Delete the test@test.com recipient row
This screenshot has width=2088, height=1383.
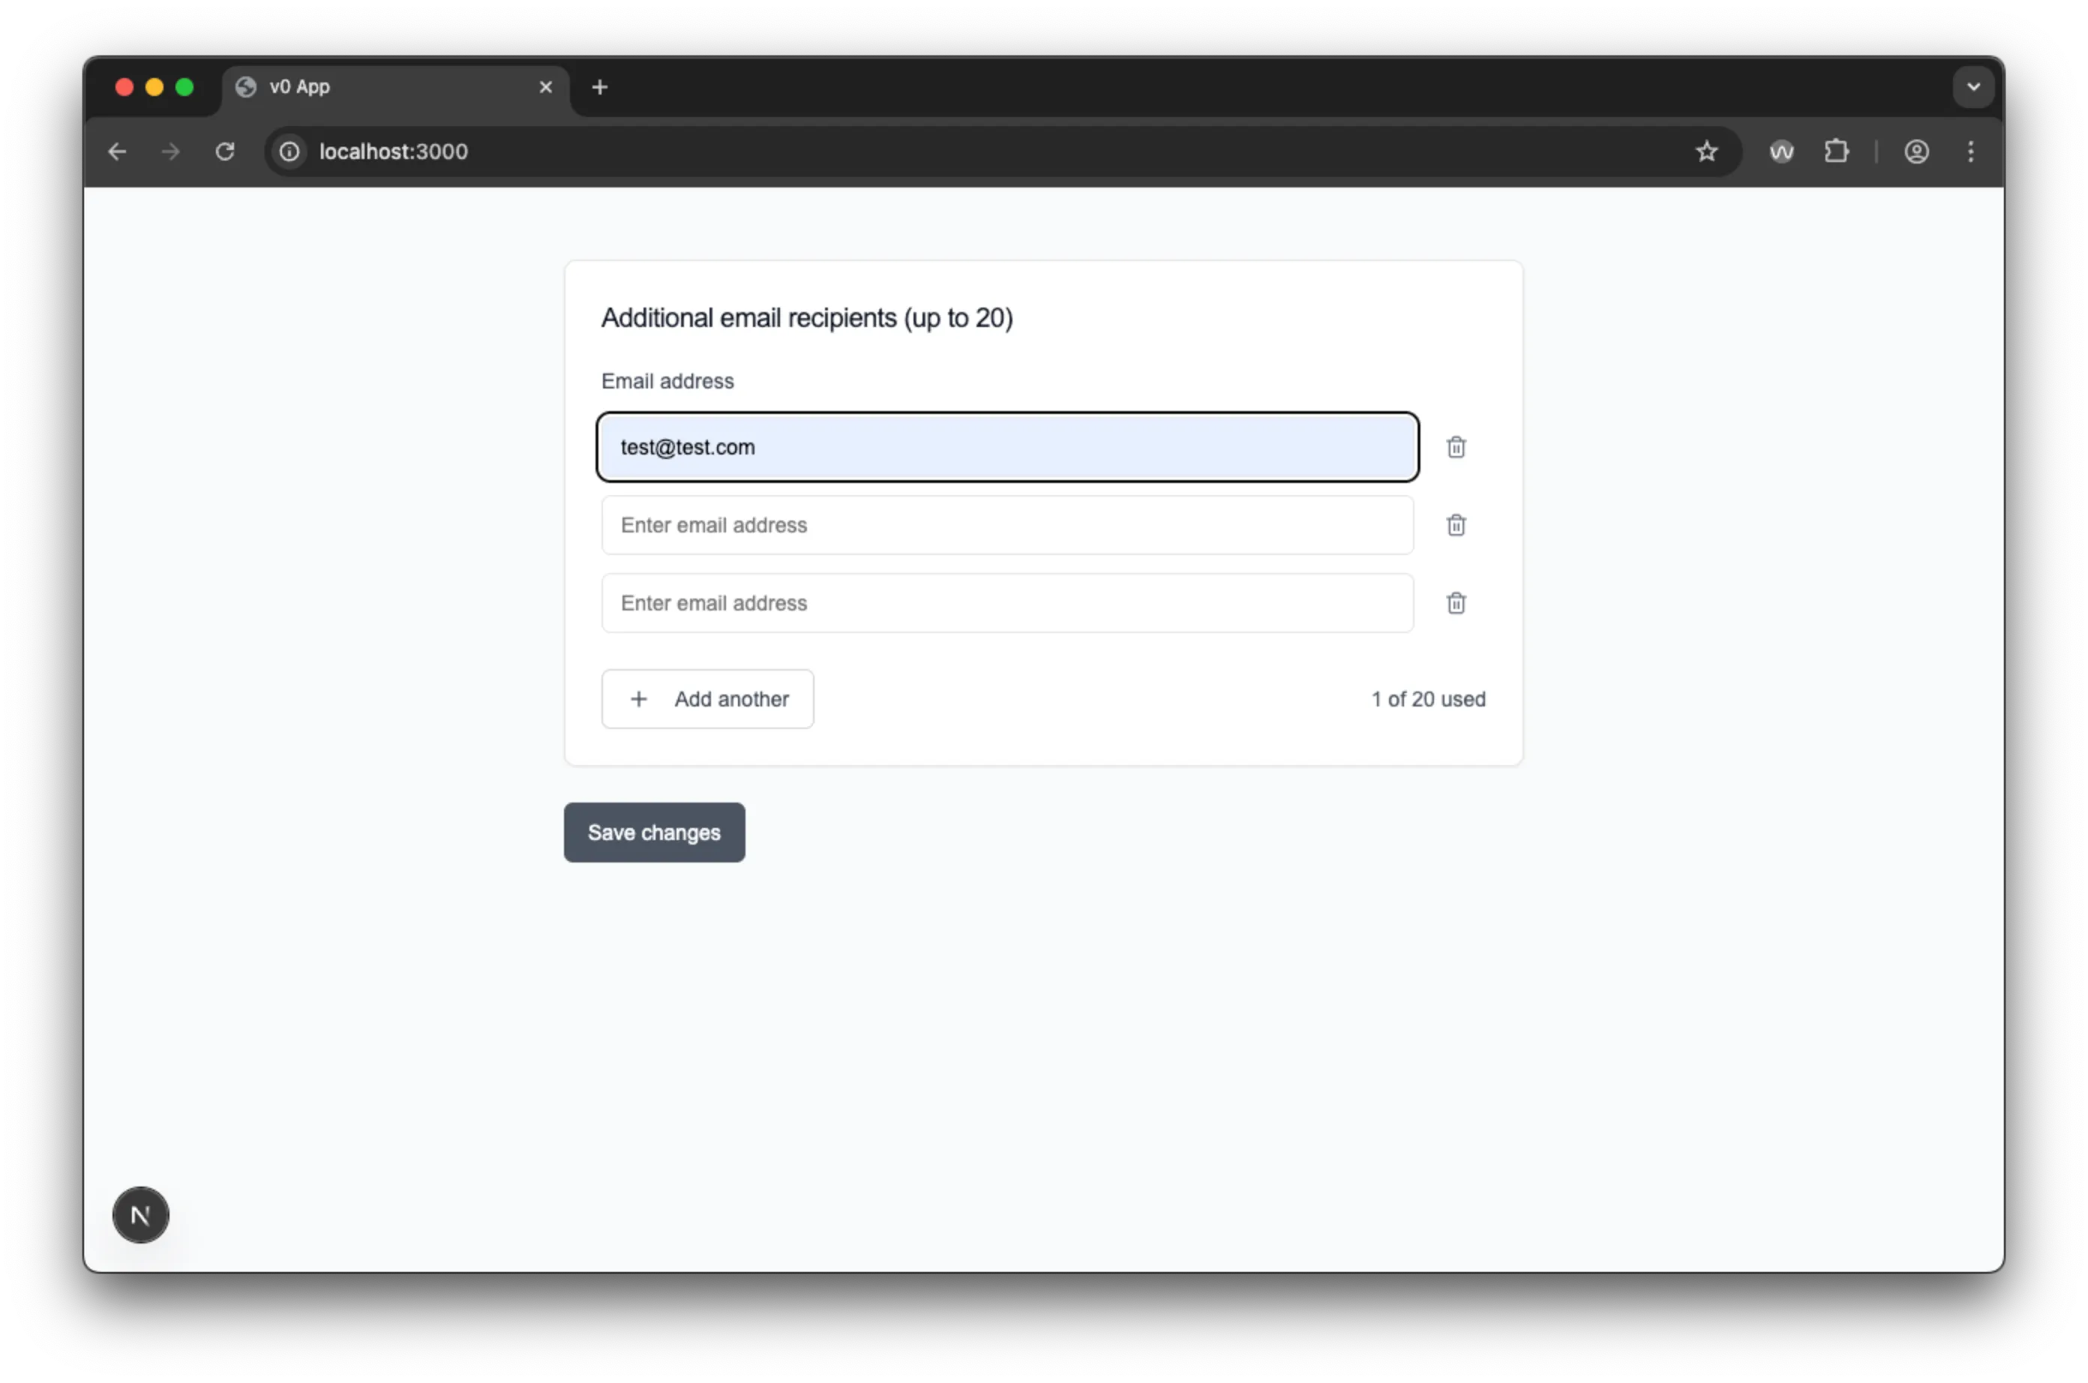1456,447
